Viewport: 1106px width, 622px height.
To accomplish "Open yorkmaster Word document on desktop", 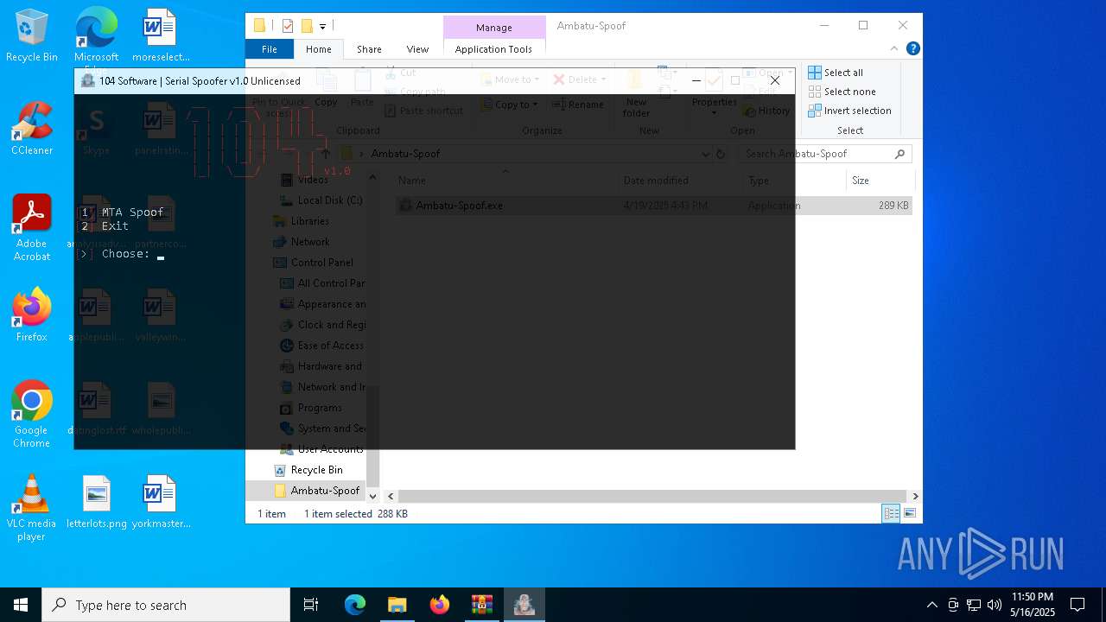I will [161, 502].
